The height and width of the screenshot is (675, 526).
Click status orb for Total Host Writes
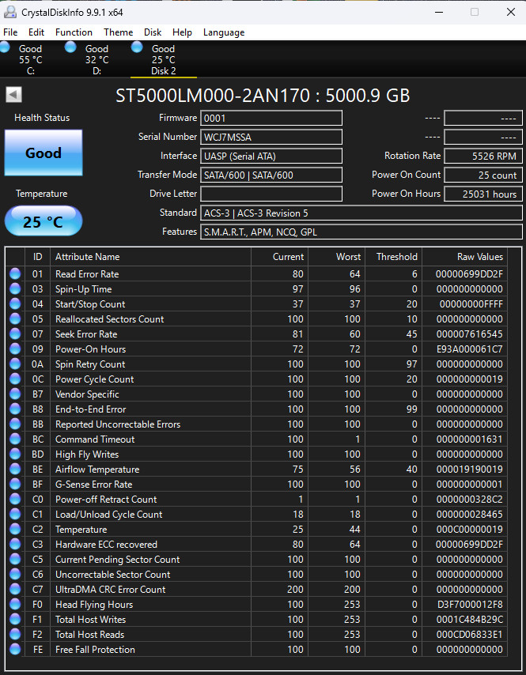pyautogui.click(x=15, y=620)
